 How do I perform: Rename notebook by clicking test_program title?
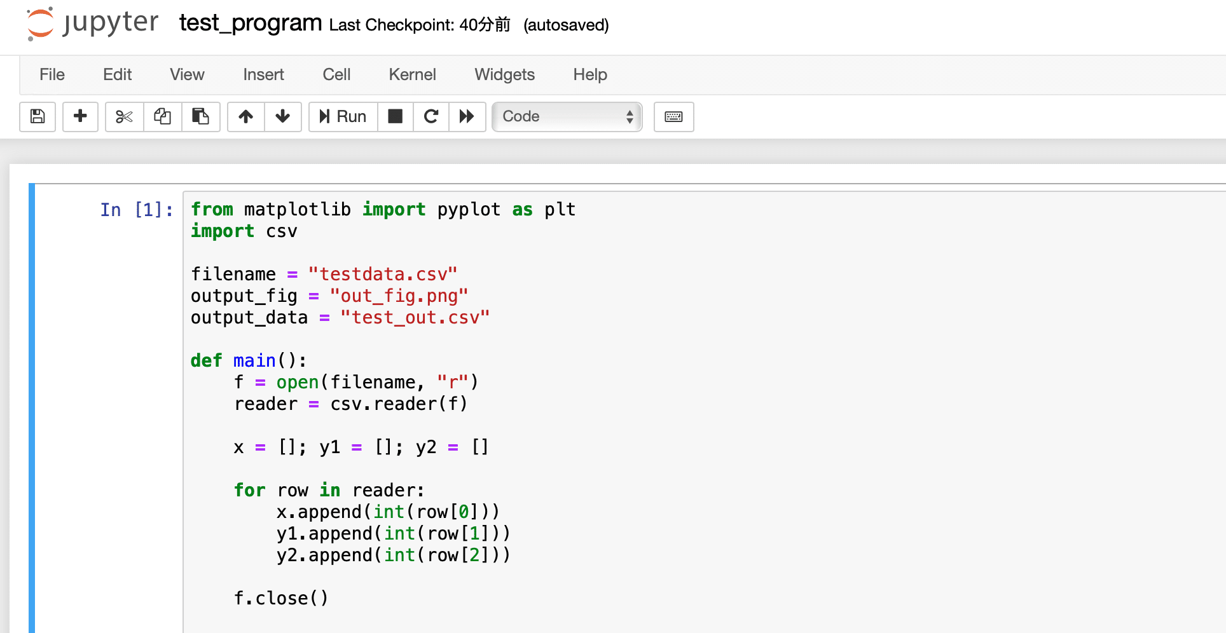[250, 24]
